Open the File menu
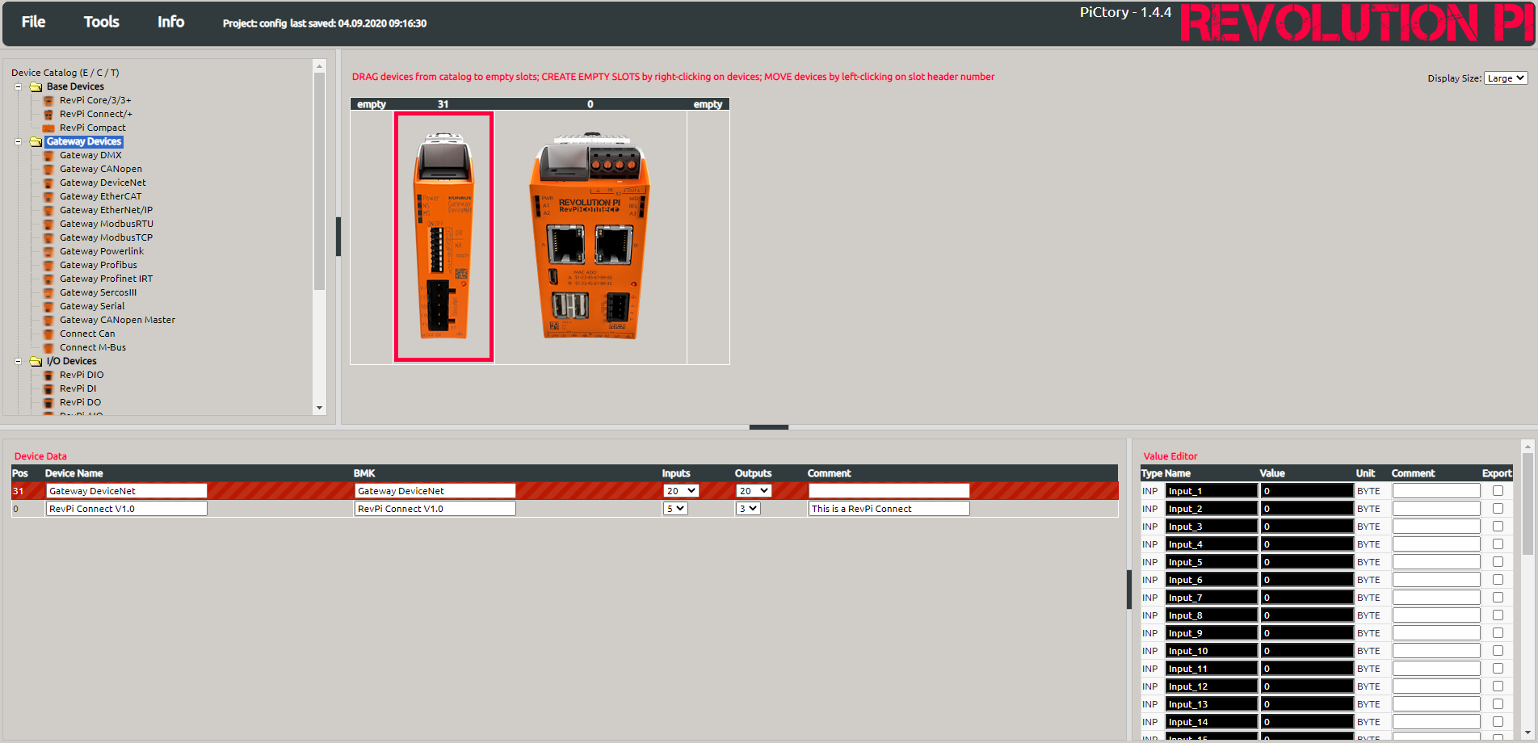Viewport: 1538px width, 743px height. [x=33, y=22]
